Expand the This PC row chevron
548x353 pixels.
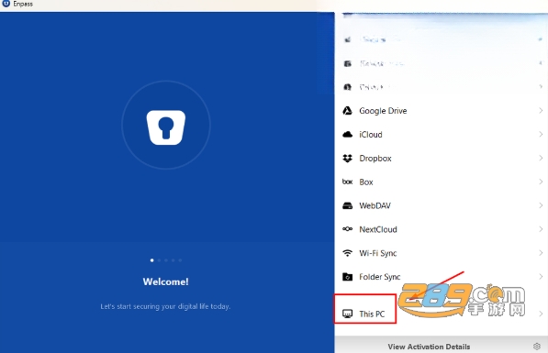pos(541,314)
